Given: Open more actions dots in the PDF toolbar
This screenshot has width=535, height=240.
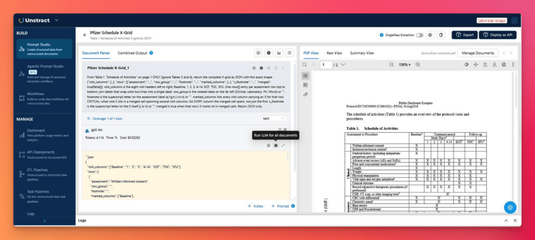Looking at the screenshot, I should (513, 64).
